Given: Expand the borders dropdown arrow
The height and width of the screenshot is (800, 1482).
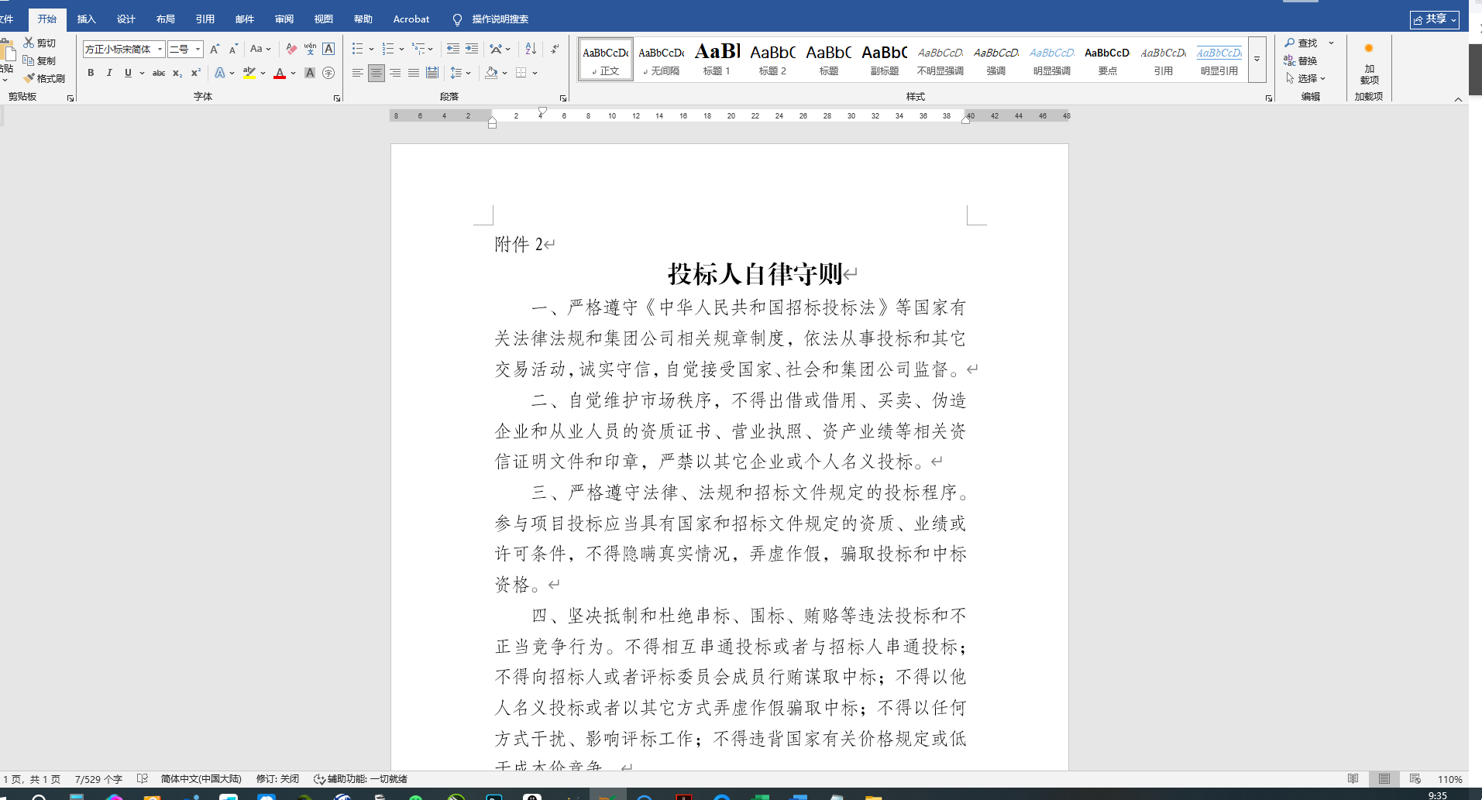Looking at the screenshot, I should [x=535, y=73].
